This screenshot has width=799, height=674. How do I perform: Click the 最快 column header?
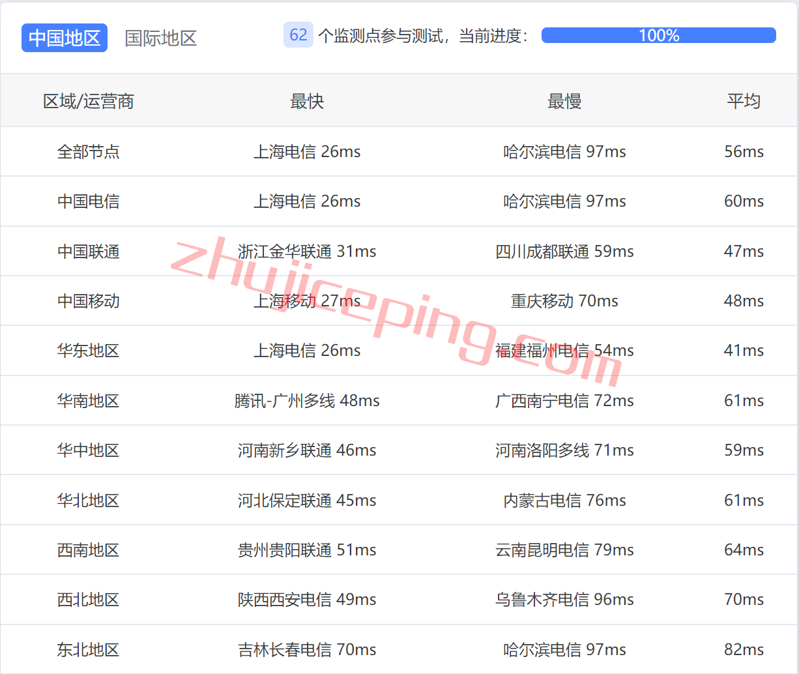click(x=307, y=101)
